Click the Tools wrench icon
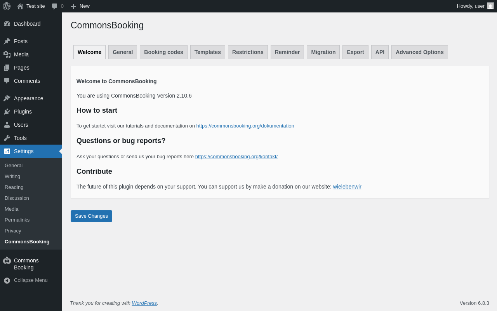This screenshot has width=497, height=311. point(7,138)
